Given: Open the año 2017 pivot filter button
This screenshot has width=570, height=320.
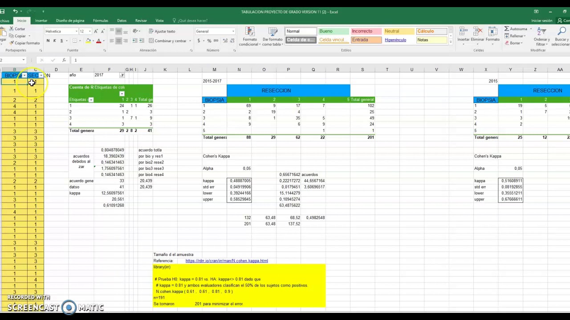Looking at the screenshot, I should point(122,75).
